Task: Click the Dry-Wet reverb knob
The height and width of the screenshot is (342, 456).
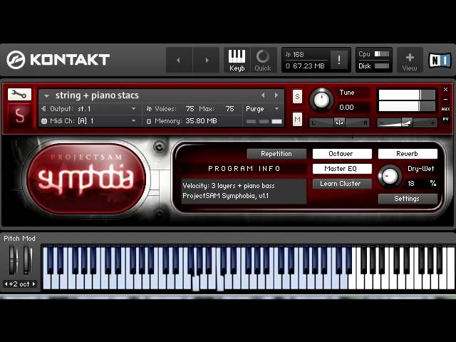Action: 389,176
